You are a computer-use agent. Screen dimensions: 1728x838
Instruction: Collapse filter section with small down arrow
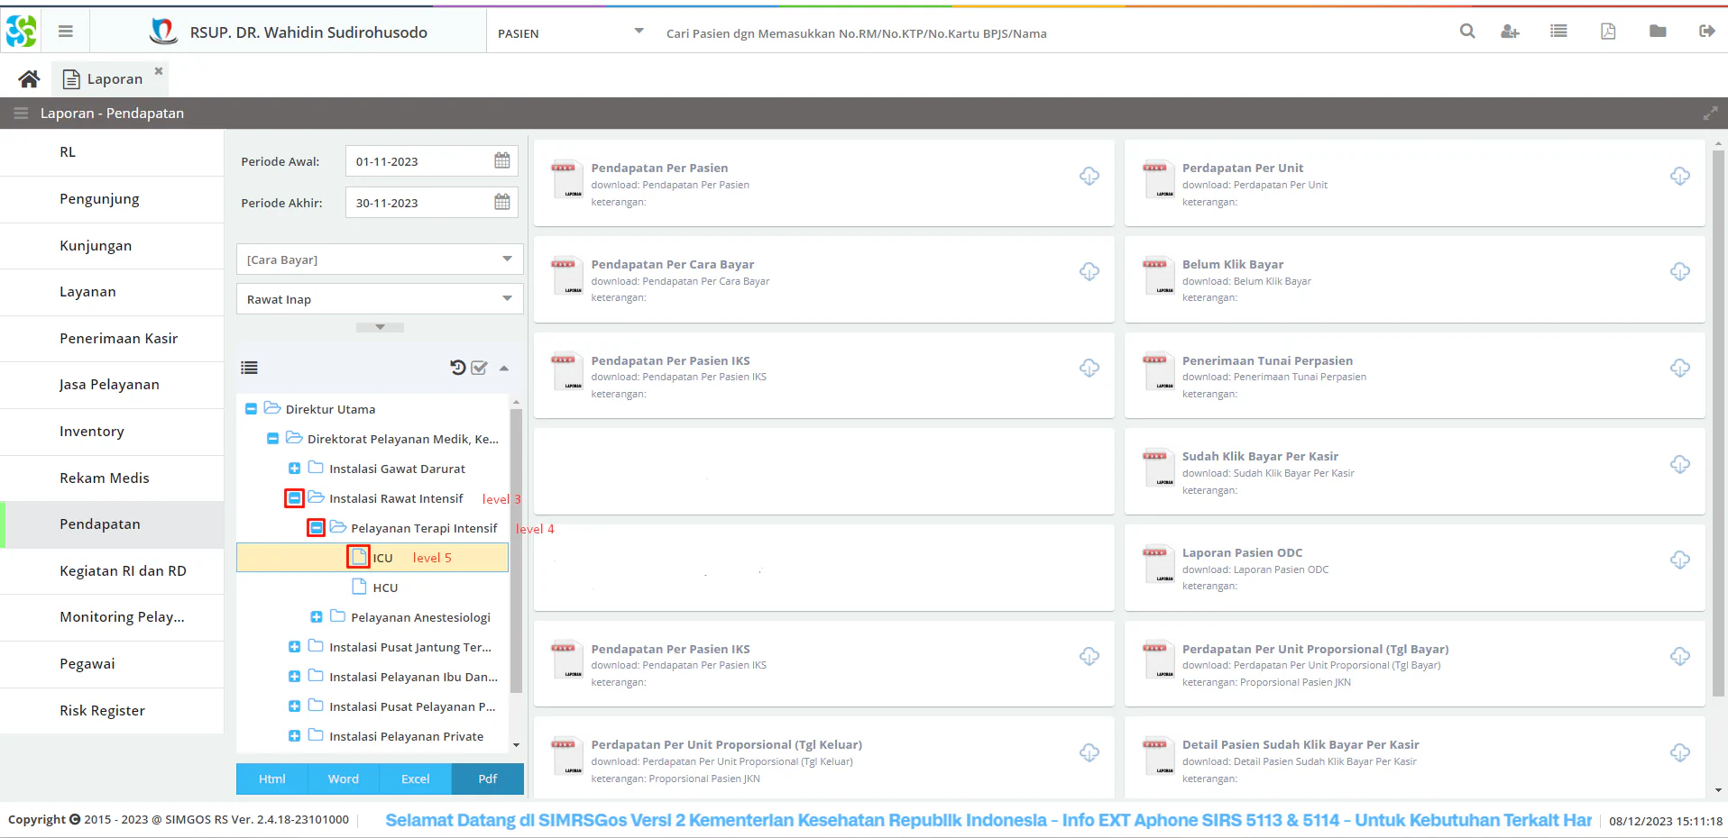(x=380, y=327)
